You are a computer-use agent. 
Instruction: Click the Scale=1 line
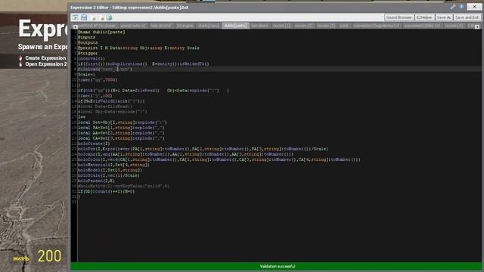86,75
